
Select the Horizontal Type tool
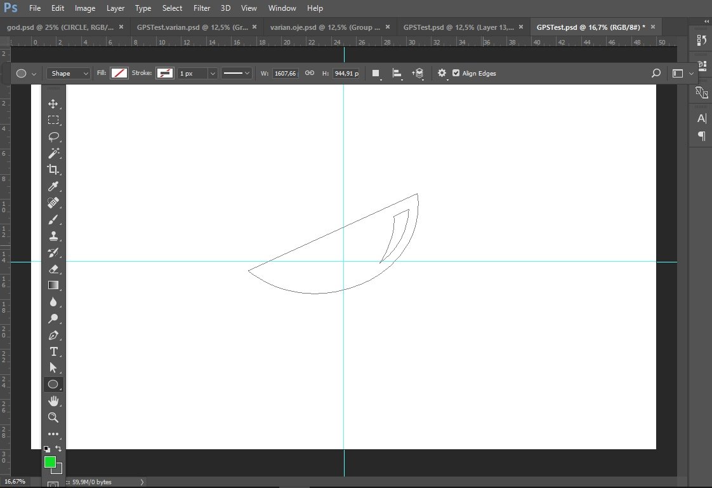point(53,351)
